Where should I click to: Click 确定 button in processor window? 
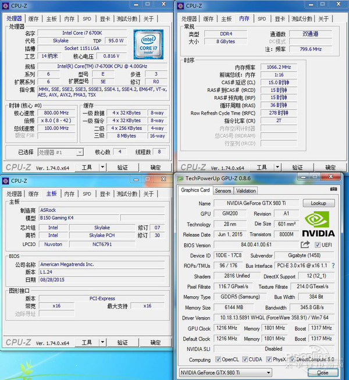coord(155,167)
